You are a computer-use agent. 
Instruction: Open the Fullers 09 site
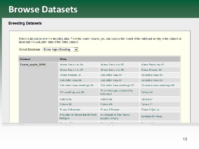coord(106,104)
